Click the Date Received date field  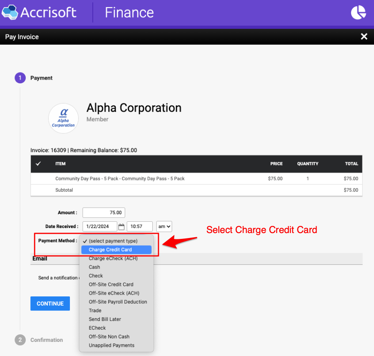click(x=99, y=227)
